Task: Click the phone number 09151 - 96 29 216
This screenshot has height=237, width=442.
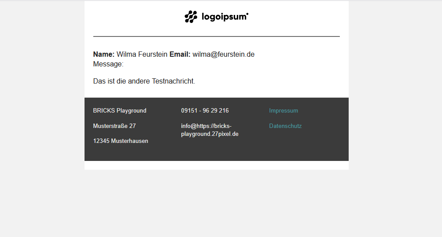Action: [x=205, y=111]
